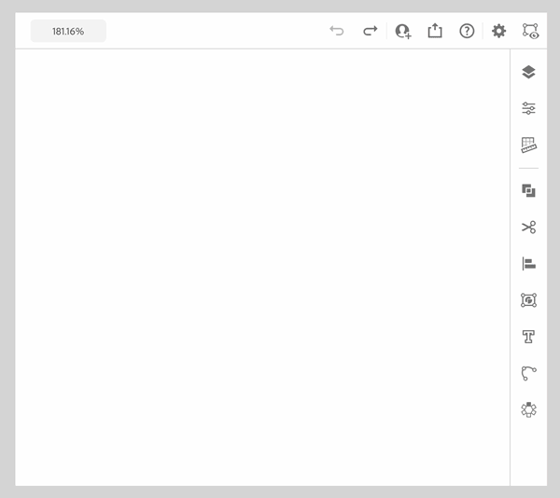Open the Align objects panel
This screenshot has width=560, height=498.
coord(528,264)
